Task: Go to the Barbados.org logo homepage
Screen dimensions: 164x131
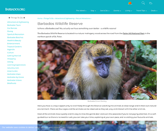Action: point(15,9)
